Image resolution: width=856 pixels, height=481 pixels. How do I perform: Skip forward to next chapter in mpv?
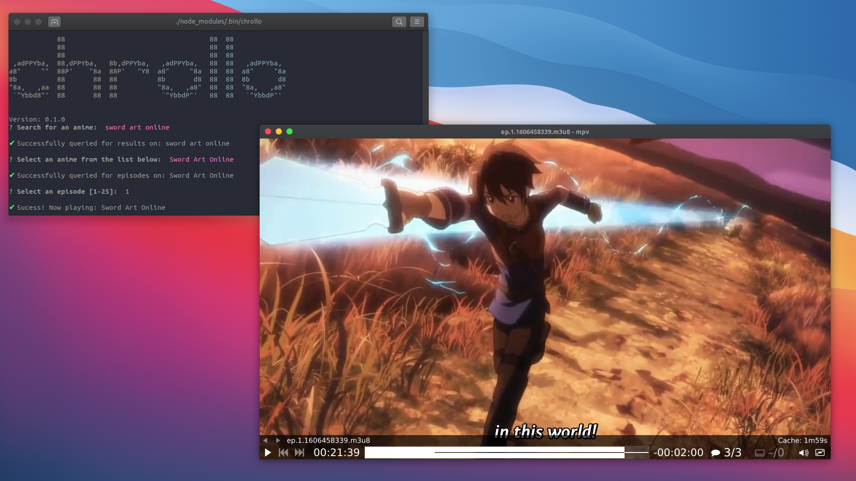pos(299,452)
